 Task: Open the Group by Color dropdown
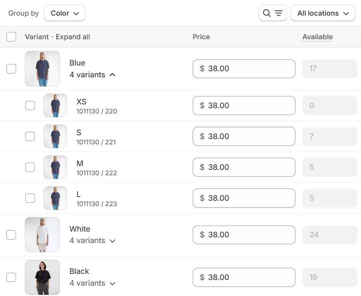[x=65, y=13]
